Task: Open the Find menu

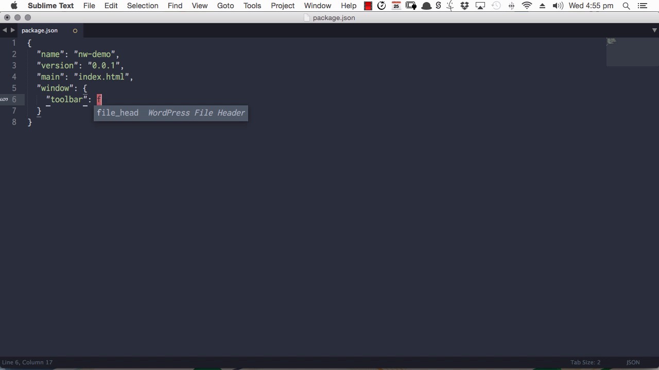Action: [x=175, y=6]
